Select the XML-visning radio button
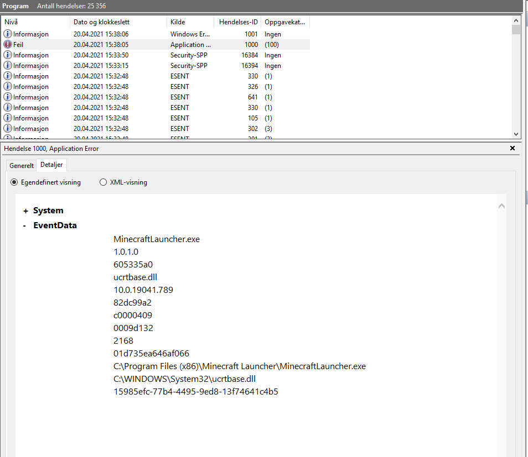 coord(103,182)
